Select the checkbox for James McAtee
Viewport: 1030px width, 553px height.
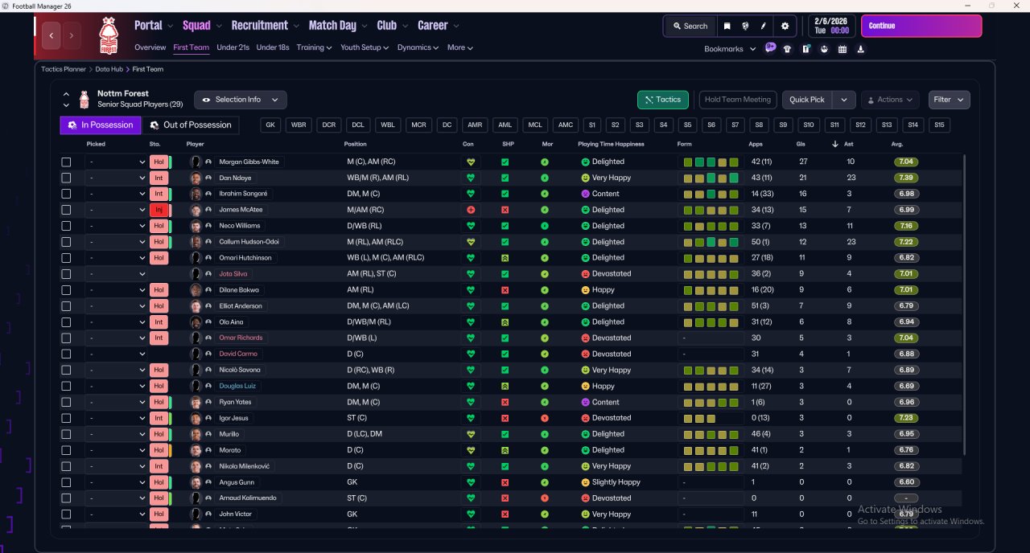(x=66, y=210)
